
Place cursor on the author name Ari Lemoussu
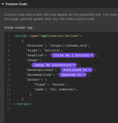(x=63, y=89)
